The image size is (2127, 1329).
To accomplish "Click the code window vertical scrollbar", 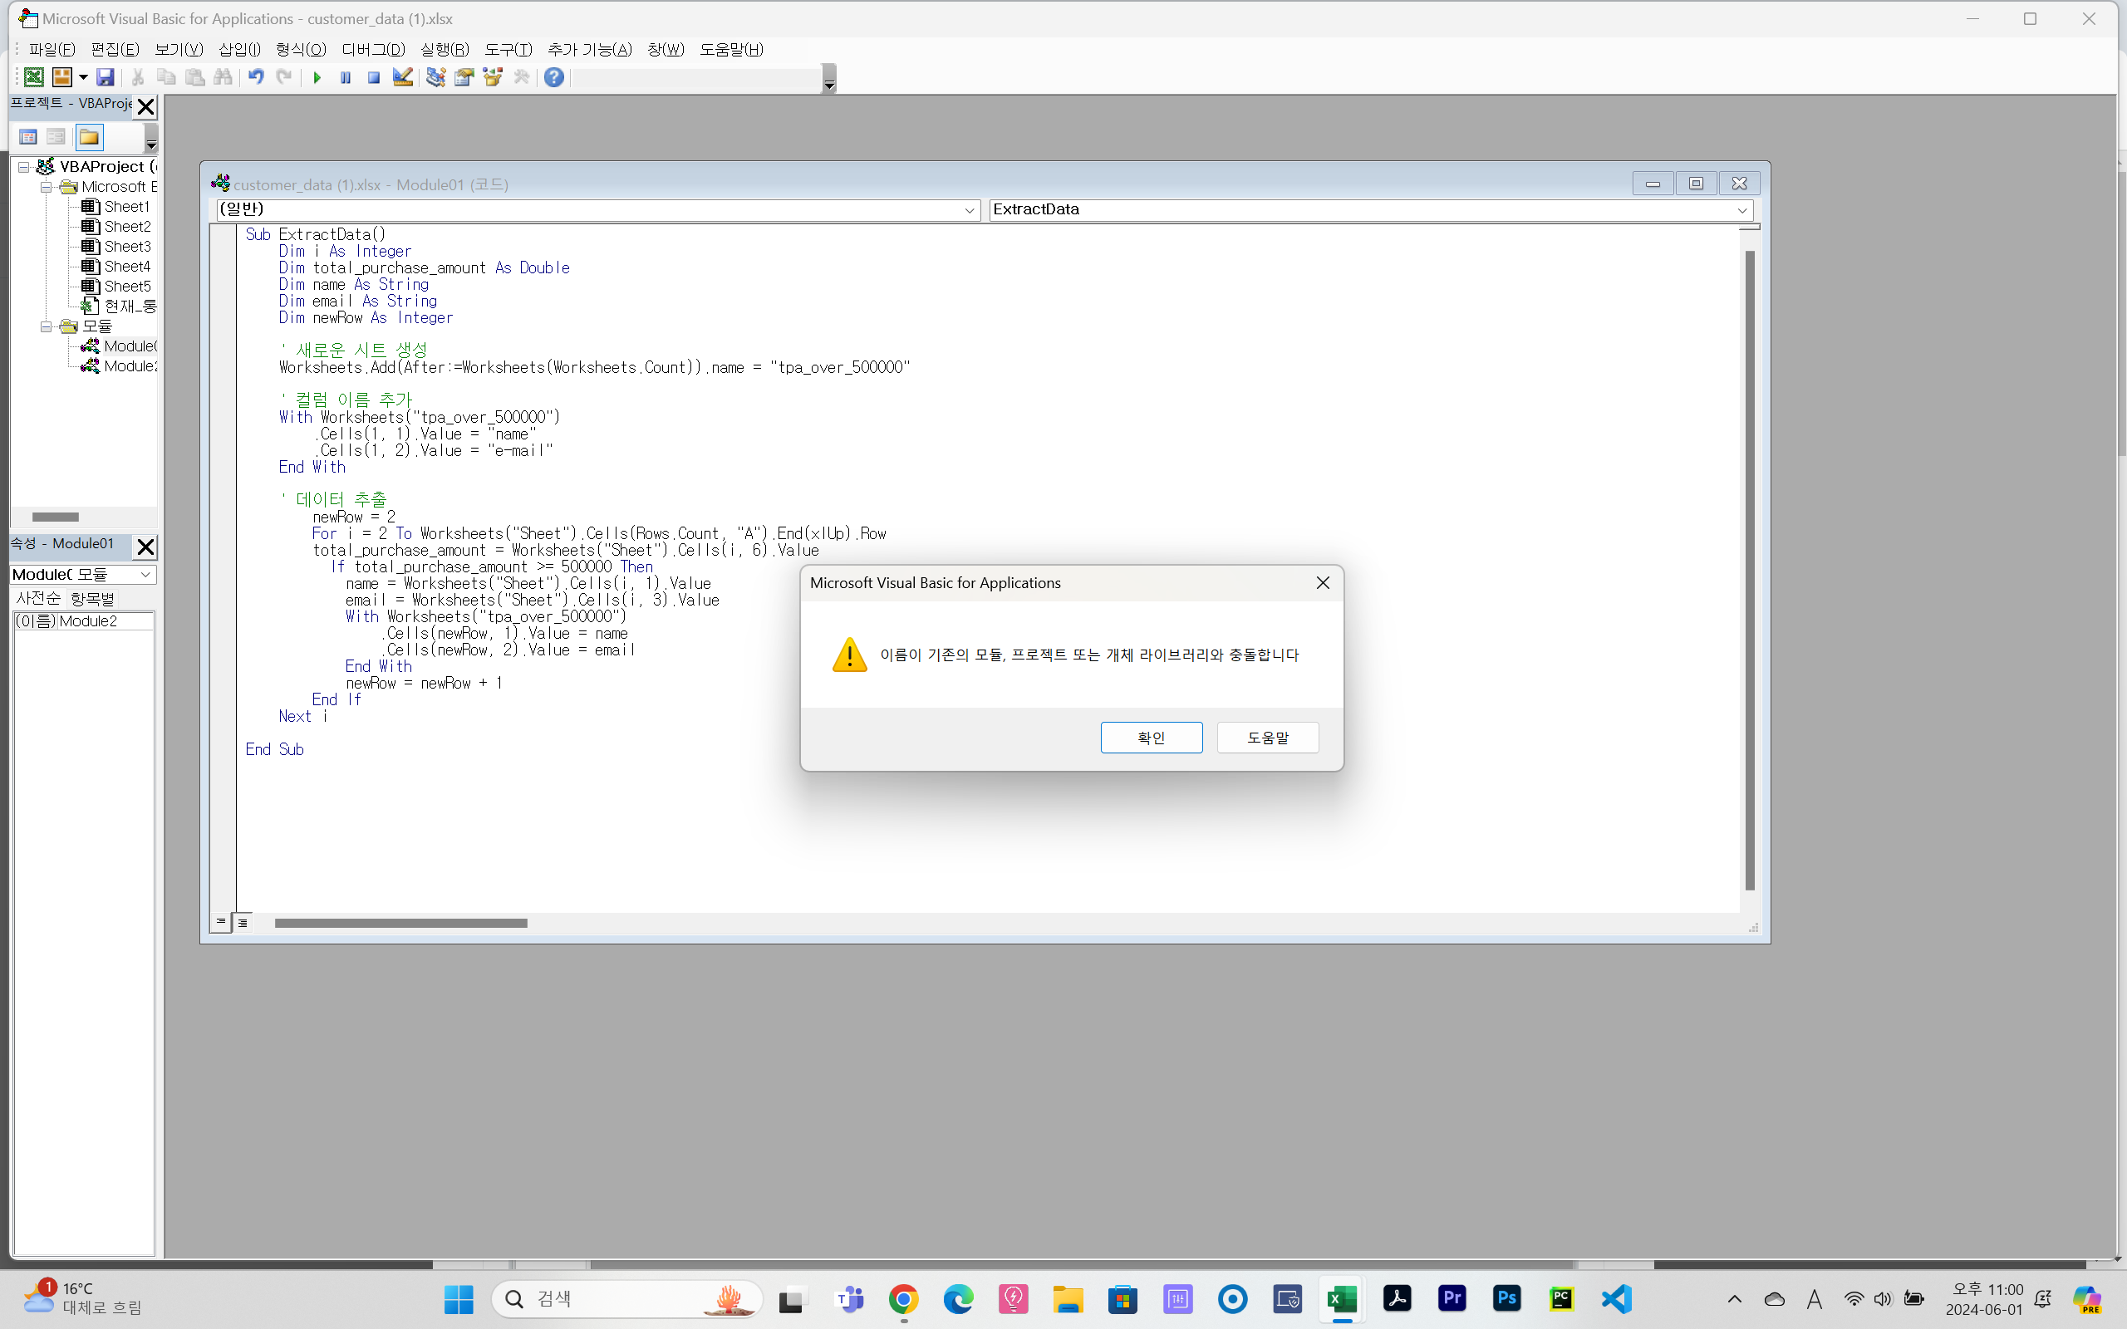I will pyautogui.click(x=1749, y=571).
